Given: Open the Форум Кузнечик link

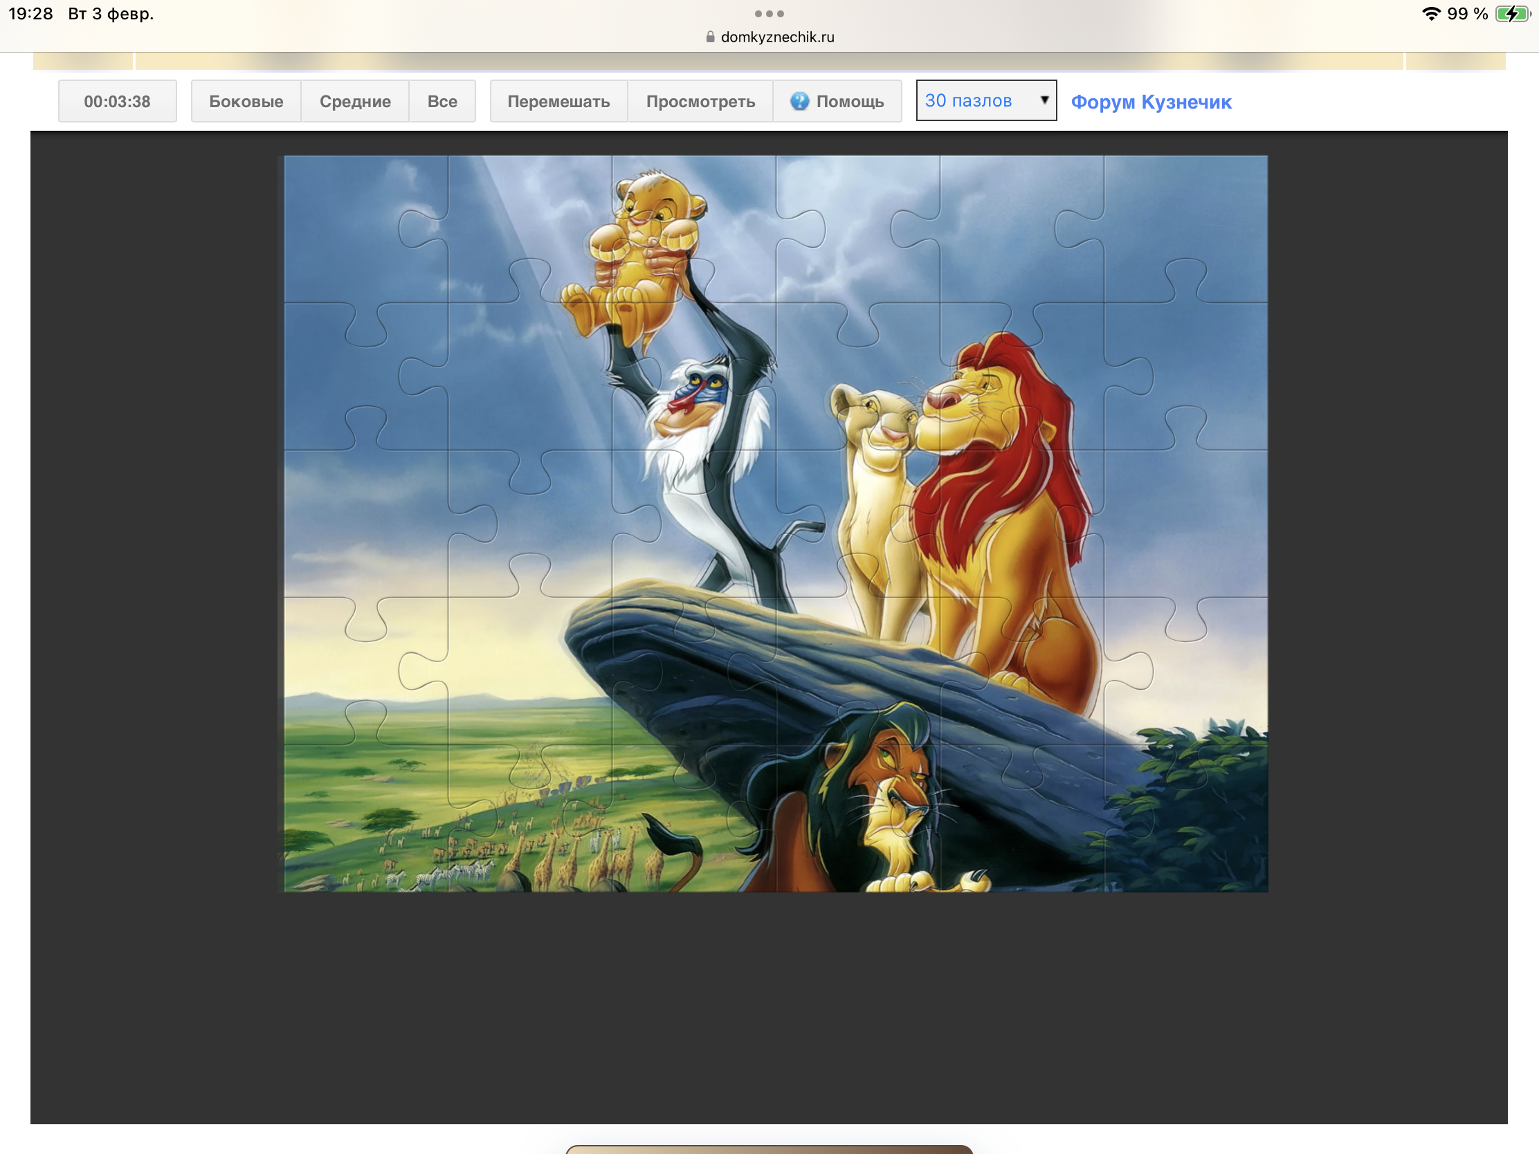Looking at the screenshot, I should click(x=1151, y=102).
